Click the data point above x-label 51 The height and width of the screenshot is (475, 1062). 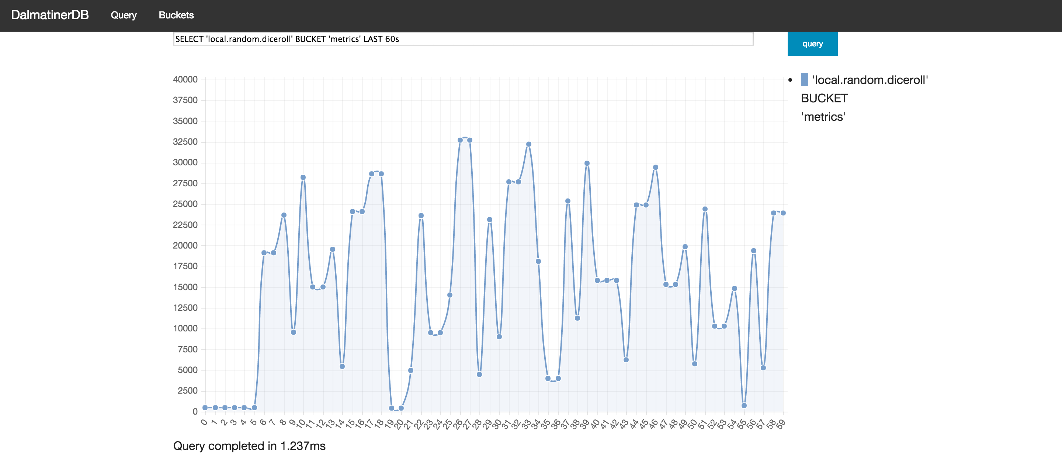pos(705,209)
